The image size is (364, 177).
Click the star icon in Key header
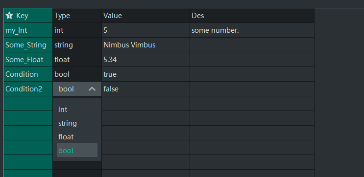pyautogui.click(x=9, y=16)
